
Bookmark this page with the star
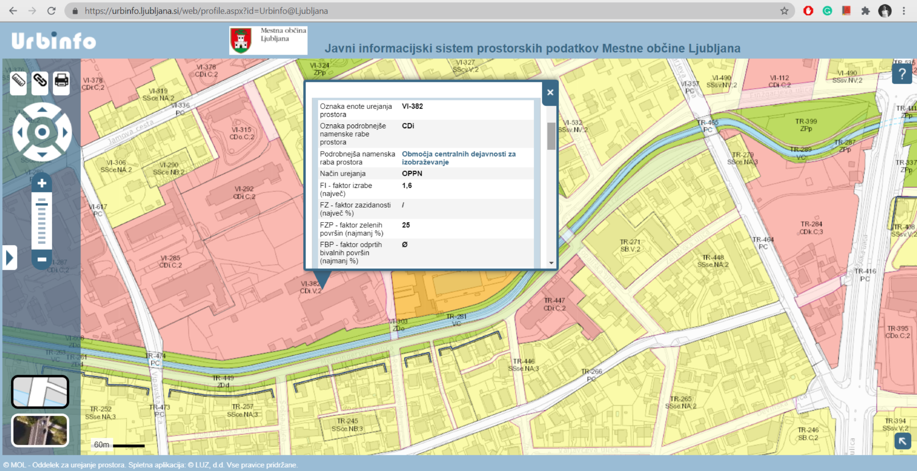784,11
